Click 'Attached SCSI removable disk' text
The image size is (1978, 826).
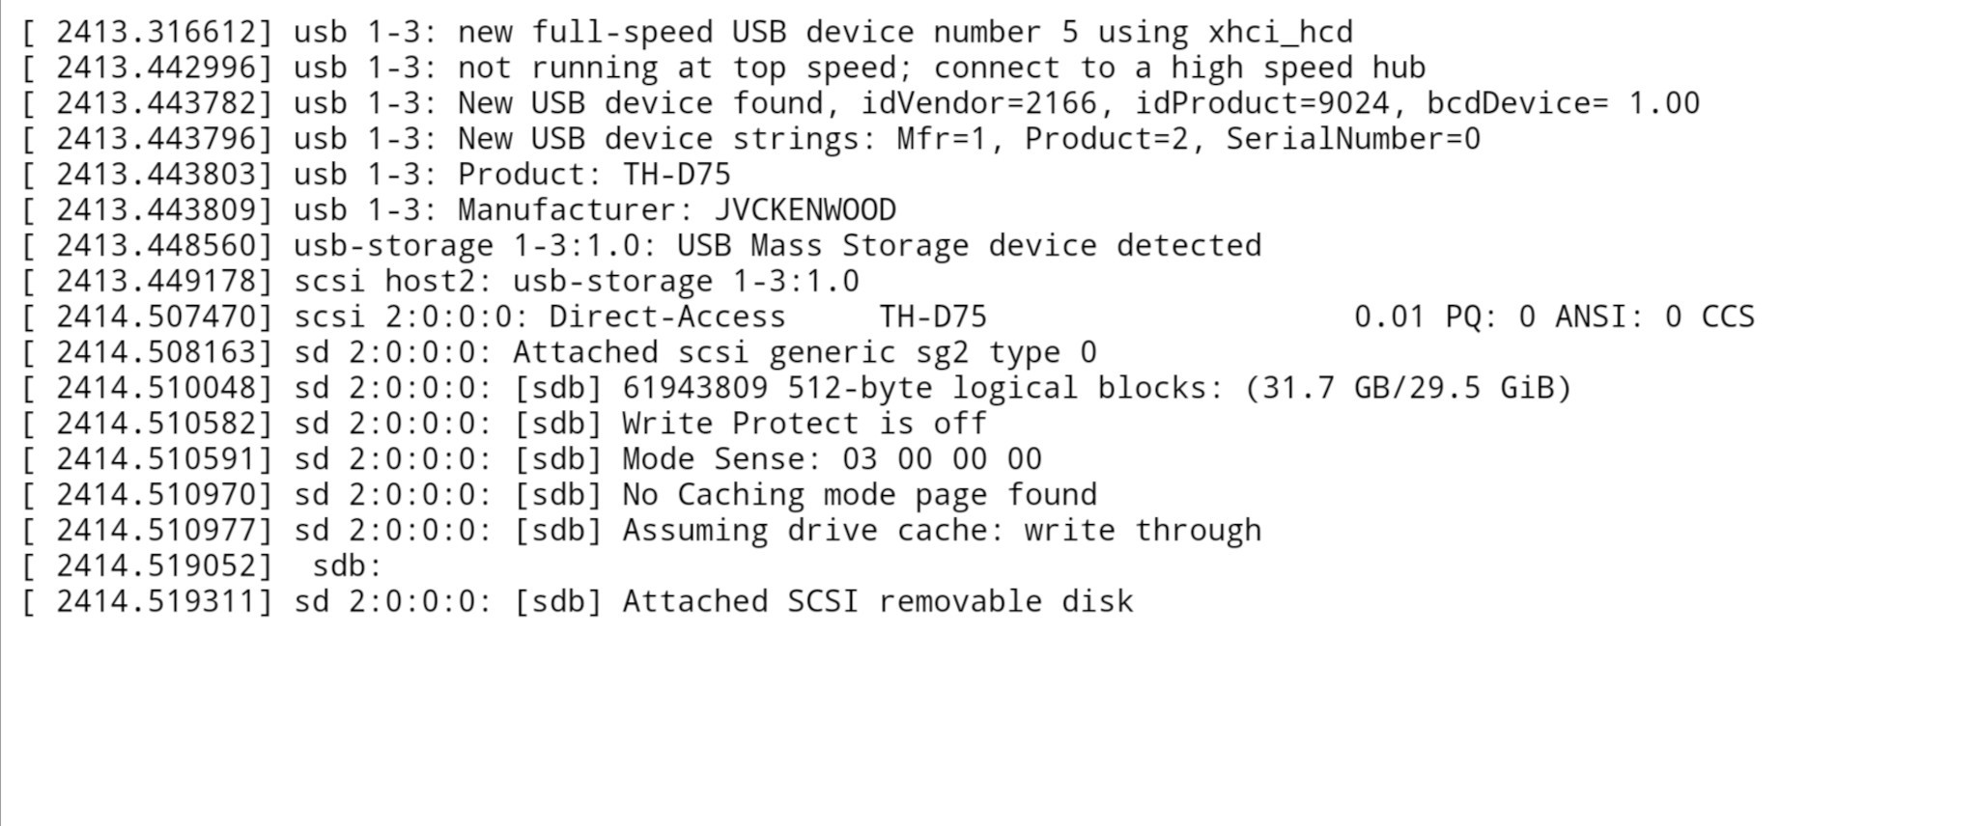pos(877,602)
